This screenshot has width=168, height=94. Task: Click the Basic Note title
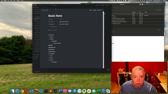point(55,16)
